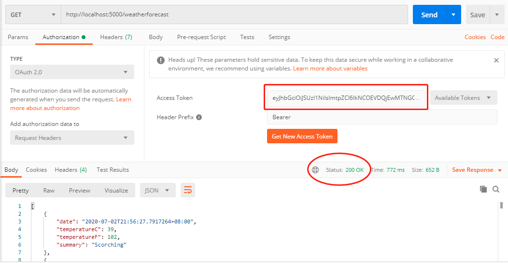
Task: Open the GET method dropdown
Action: click(x=33, y=14)
